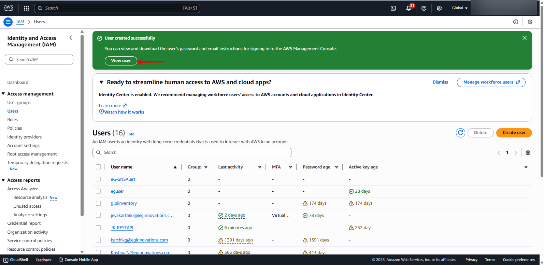Viewport: 544px width, 265px height.
Task: Click the View user button
Action: tap(121, 61)
